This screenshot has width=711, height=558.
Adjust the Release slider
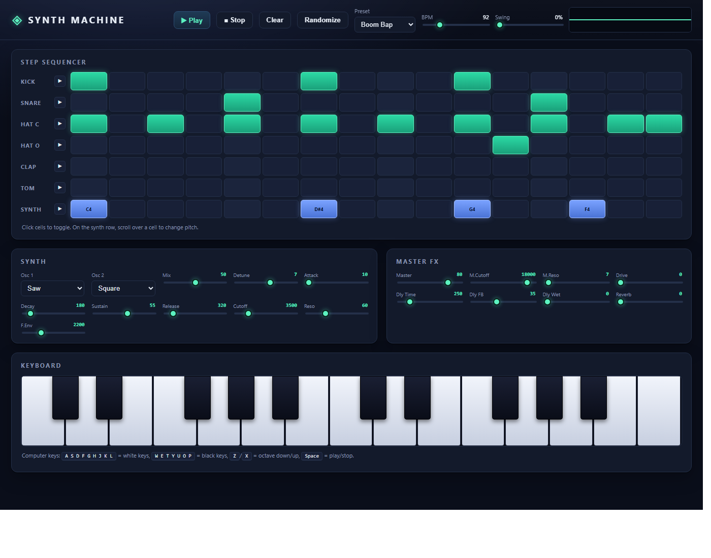click(195, 313)
